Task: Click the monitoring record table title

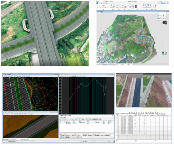Action: tap(143, 112)
